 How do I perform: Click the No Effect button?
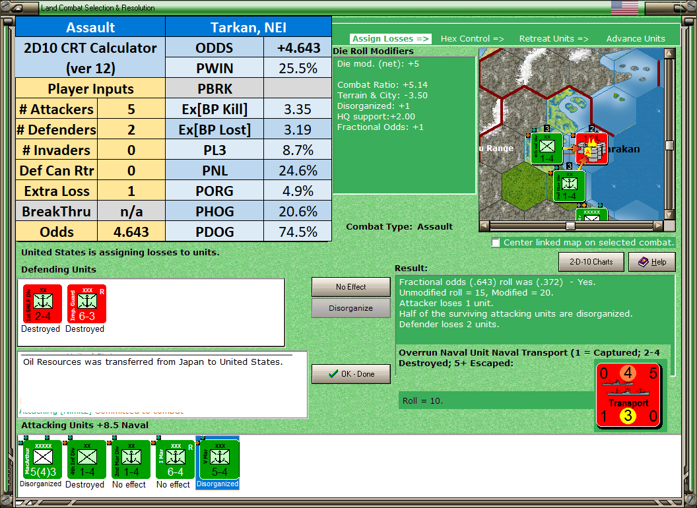(350, 287)
